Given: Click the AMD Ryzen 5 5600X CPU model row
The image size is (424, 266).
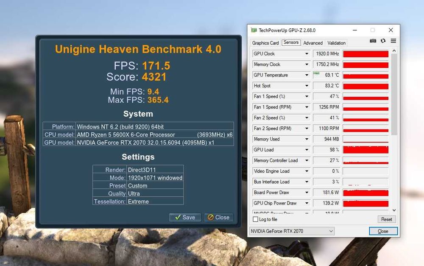Looking at the screenshot, I should pyautogui.click(x=138, y=135).
